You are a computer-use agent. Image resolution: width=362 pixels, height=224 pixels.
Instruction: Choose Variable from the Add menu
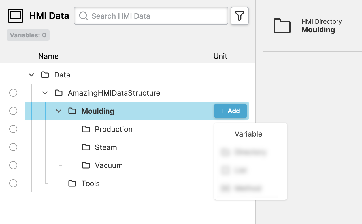tap(248, 134)
